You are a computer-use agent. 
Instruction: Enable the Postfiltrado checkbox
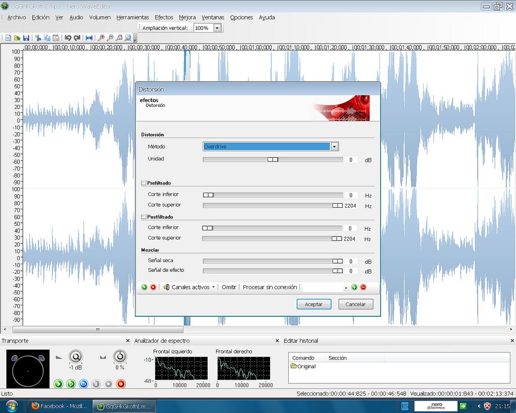pyautogui.click(x=144, y=217)
